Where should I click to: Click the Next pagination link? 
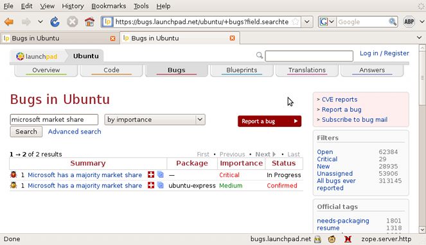(265, 155)
